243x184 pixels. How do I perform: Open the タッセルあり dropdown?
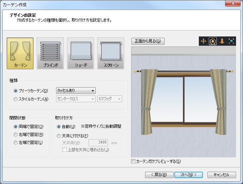click(76, 91)
